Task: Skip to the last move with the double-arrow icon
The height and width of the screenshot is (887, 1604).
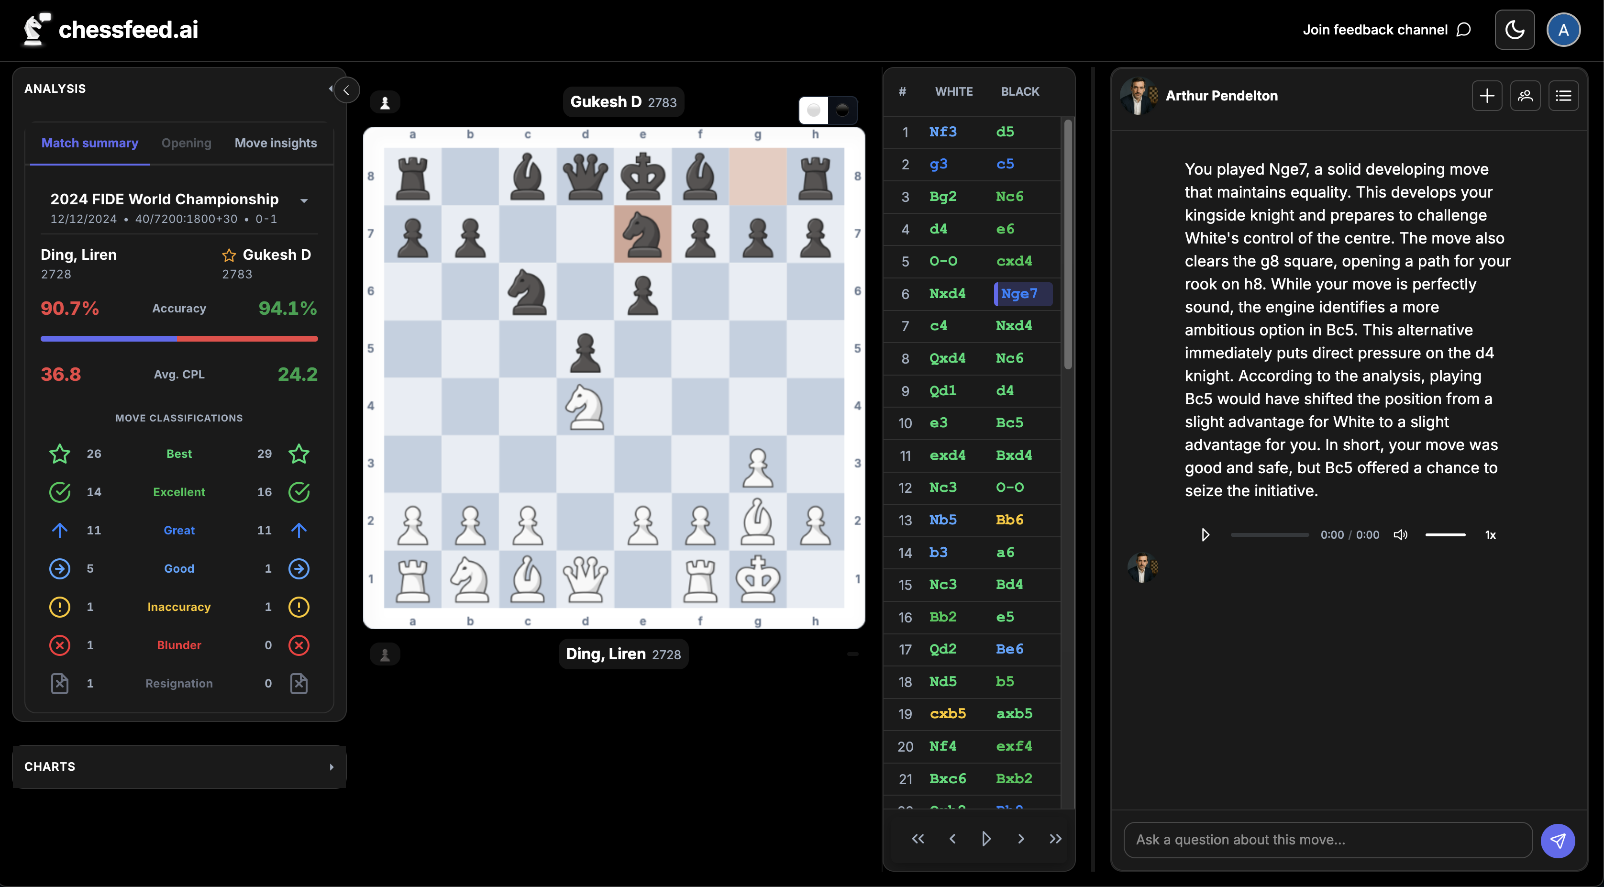Action: pos(1055,838)
